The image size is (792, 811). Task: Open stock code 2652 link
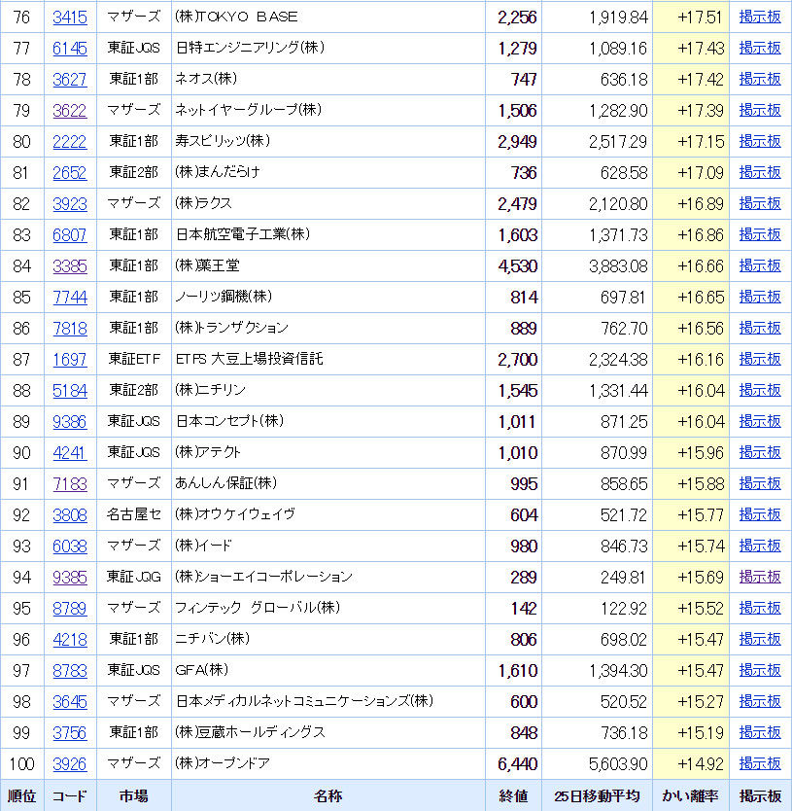(x=70, y=172)
